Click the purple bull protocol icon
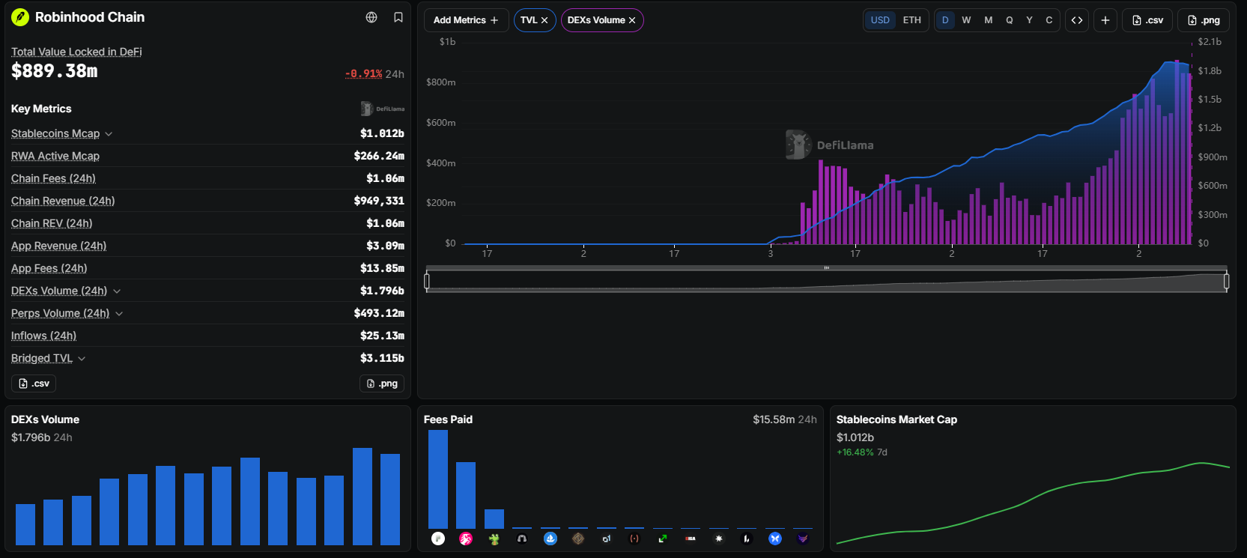The width and height of the screenshot is (1247, 558). pyautogui.click(x=803, y=539)
